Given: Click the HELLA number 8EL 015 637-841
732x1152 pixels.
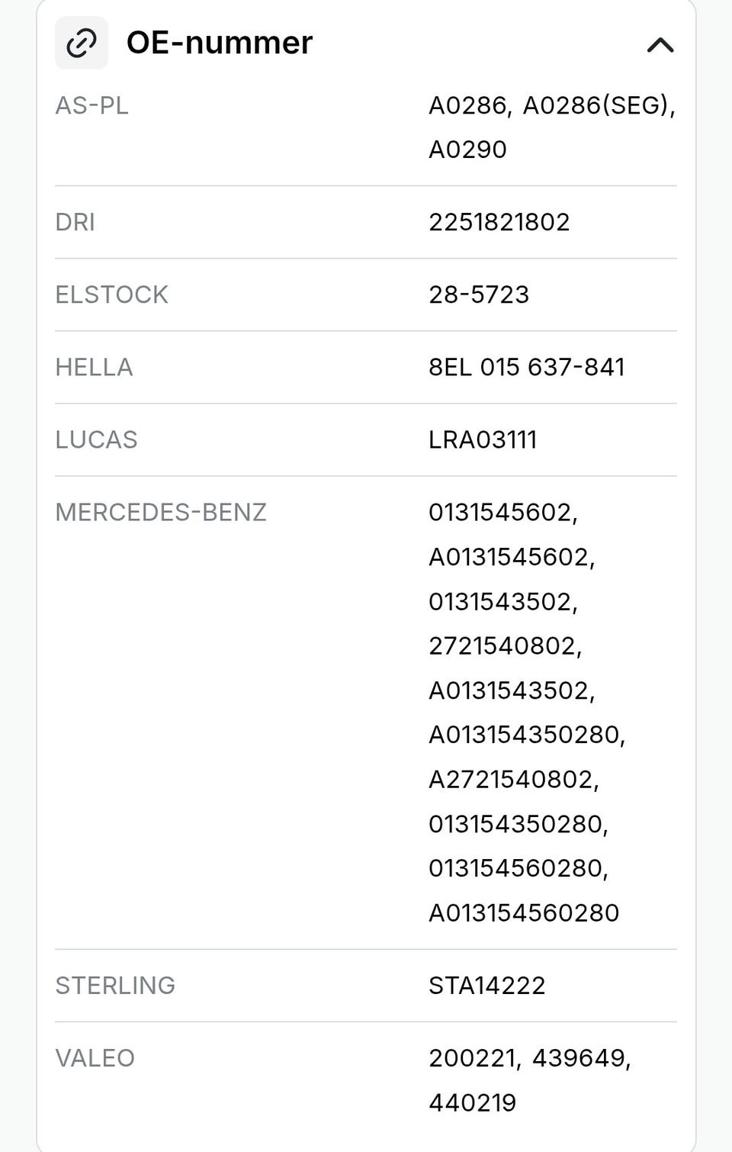Looking at the screenshot, I should coord(526,367).
